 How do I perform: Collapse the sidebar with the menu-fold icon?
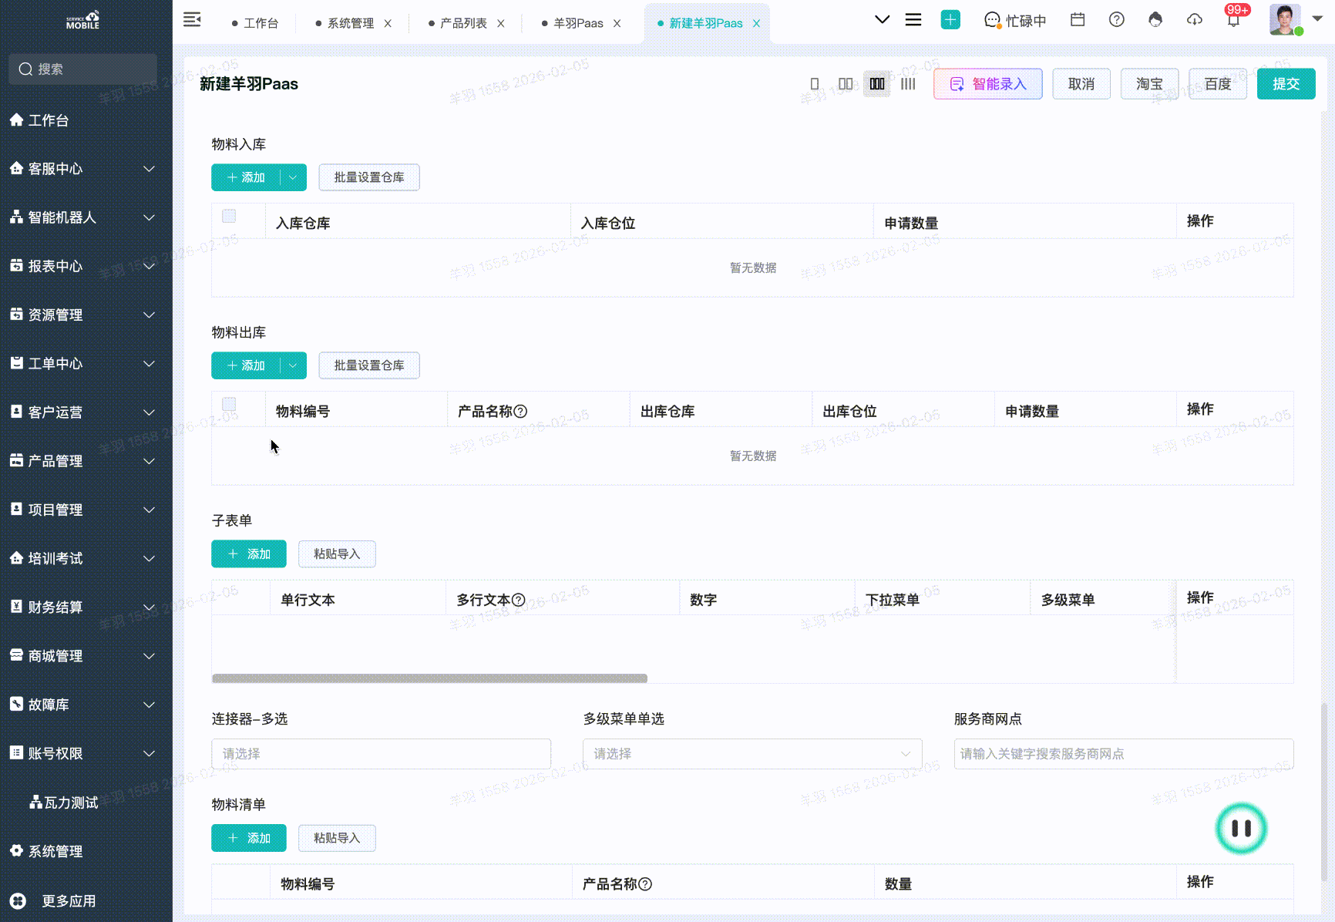pos(192,20)
